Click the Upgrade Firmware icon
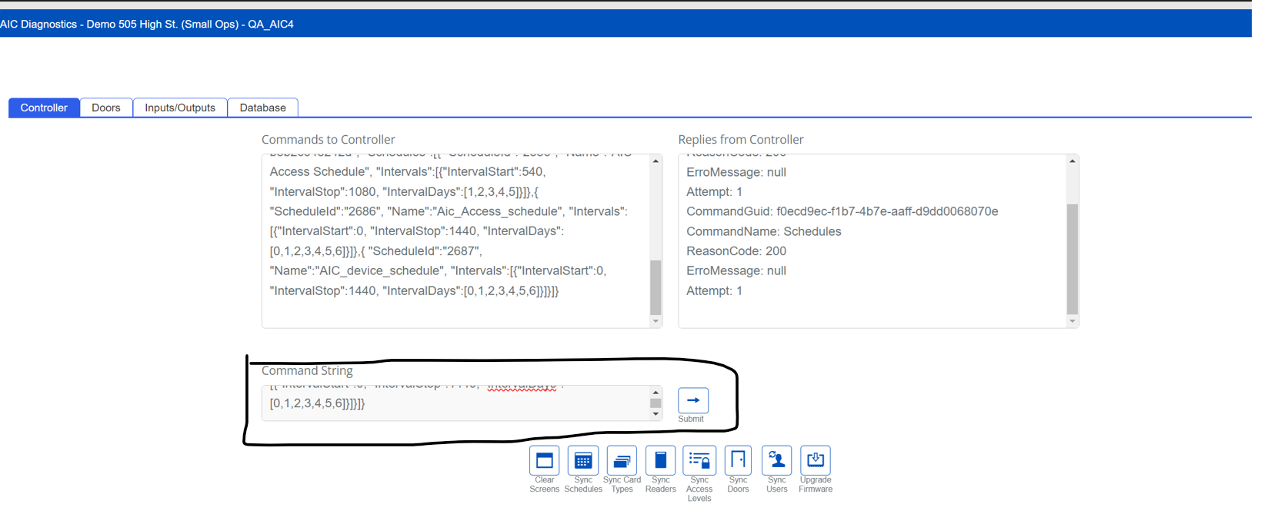This screenshot has width=1261, height=524. click(815, 461)
